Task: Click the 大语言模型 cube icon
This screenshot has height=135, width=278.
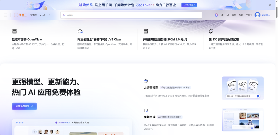Action: pyautogui.click(x=146, y=81)
